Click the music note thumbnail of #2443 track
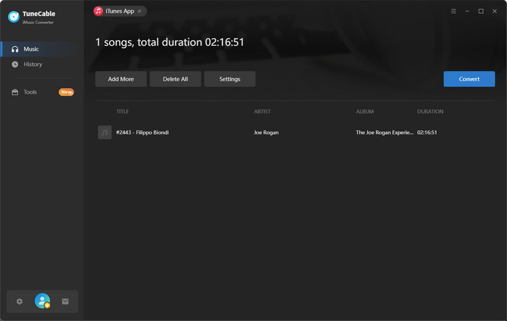Screen dimensions: 507x321 (x=105, y=132)
